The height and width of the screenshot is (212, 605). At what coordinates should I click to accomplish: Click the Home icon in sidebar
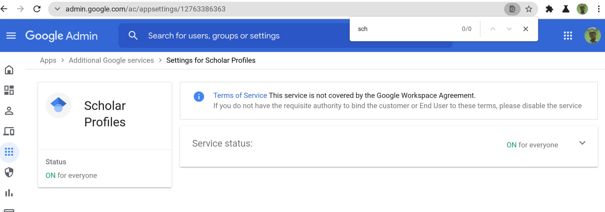9,70
